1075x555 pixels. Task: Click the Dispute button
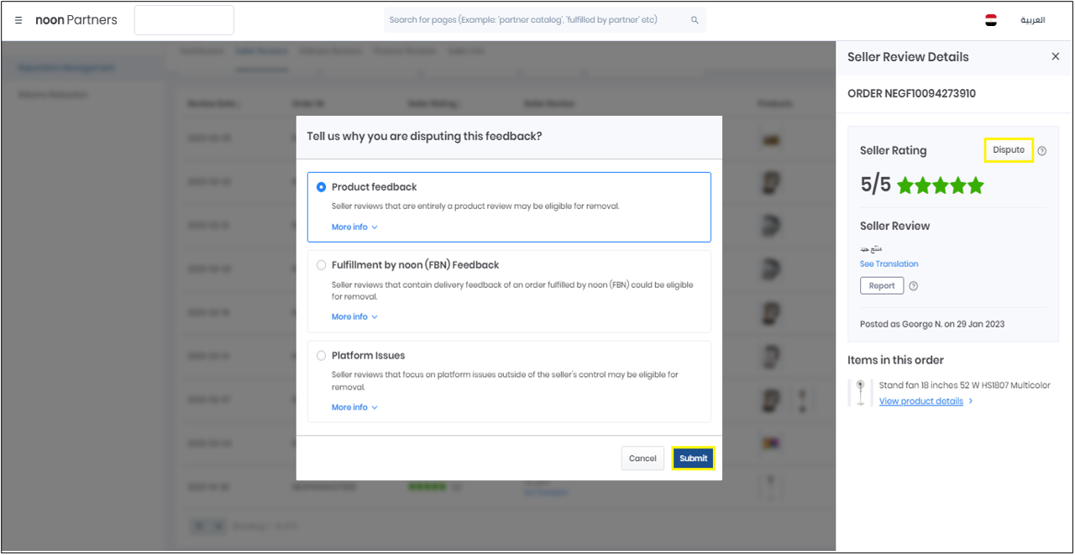click(1009, 150)
